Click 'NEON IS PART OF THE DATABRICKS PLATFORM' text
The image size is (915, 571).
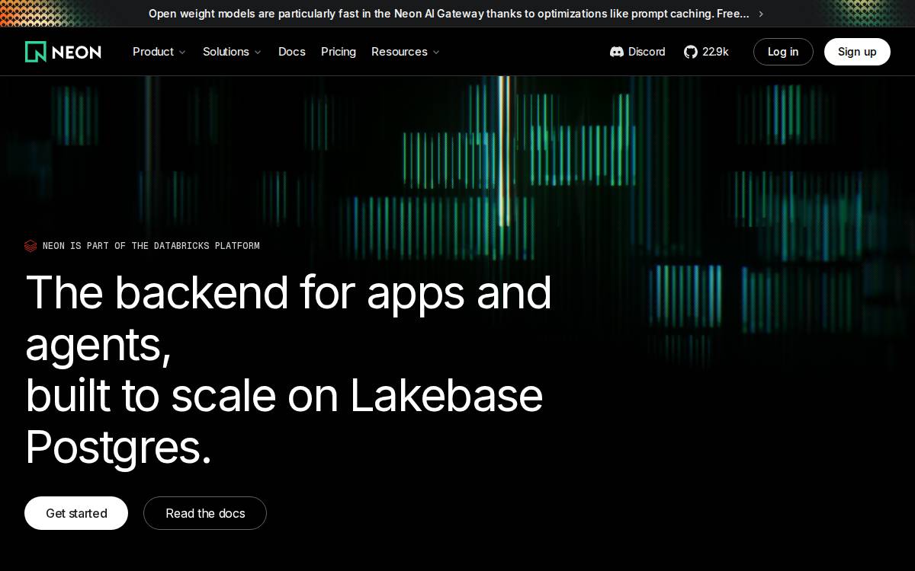151,246
